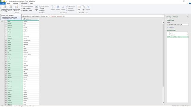Viewport: 191px width, 107px height.
Task: Click the Vargas last name cell
Action: [x=31, y=30]
